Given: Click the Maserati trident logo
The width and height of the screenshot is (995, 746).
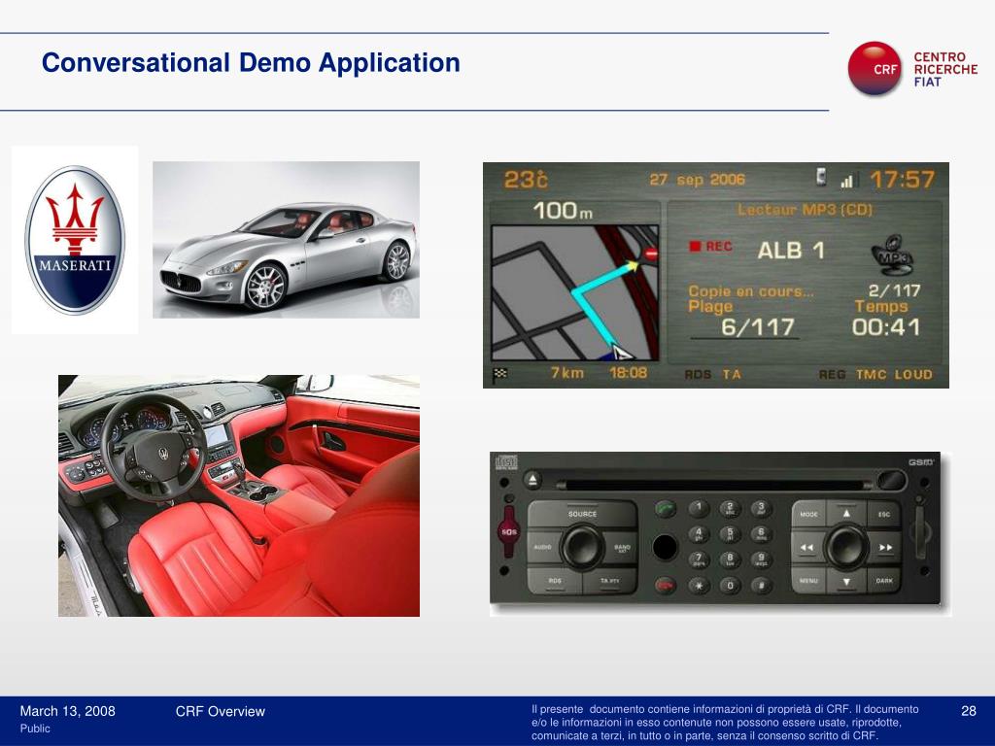Looking at the screenshot, I should click(x=75, y=241).
